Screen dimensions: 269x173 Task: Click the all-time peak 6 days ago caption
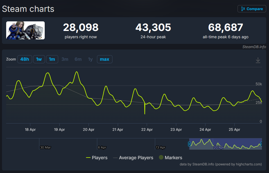tap(226, 37)
